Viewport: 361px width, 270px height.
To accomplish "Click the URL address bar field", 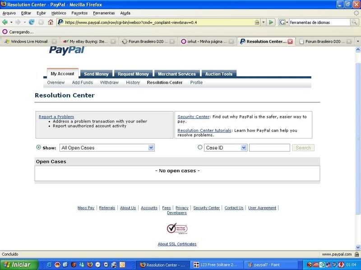I will 159,22.
